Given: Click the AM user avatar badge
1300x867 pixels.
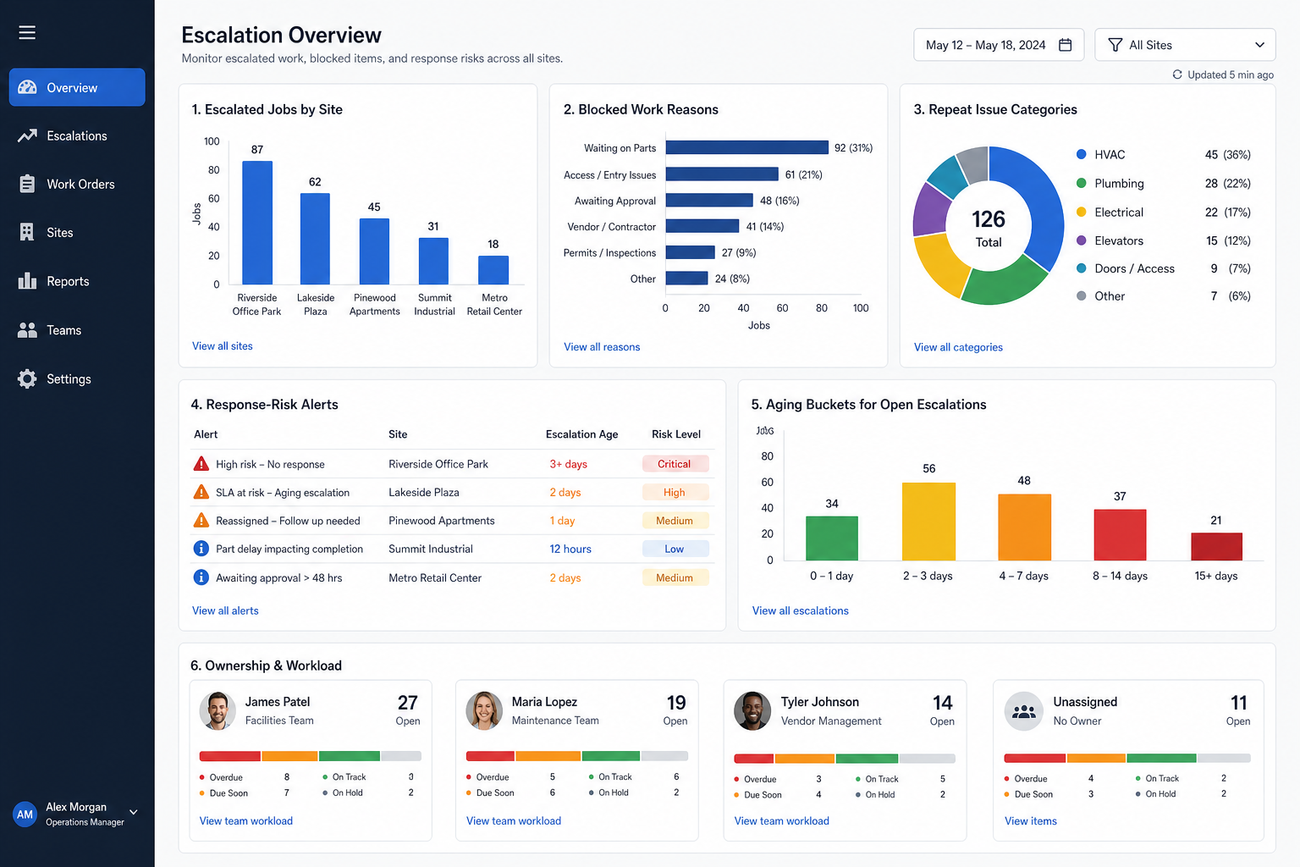Looking at the screenshot, I should [25, 815].
